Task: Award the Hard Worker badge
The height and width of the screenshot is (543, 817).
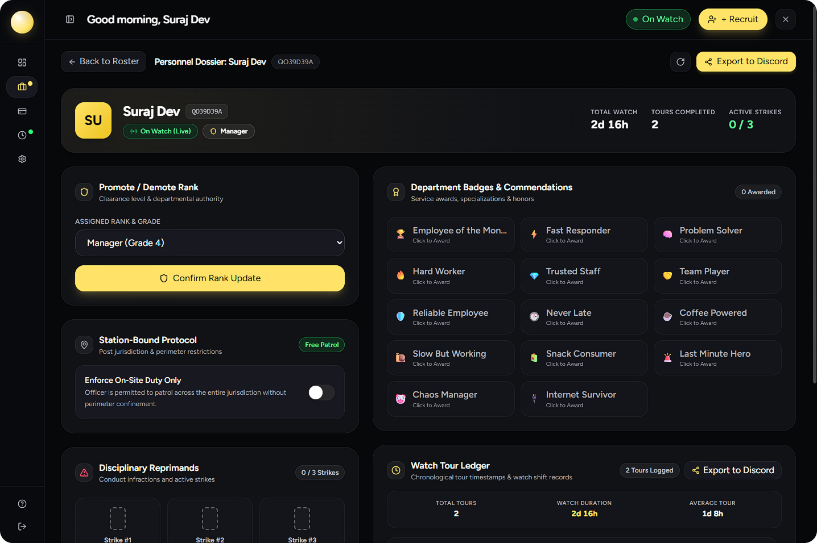Action: [451, 275]
